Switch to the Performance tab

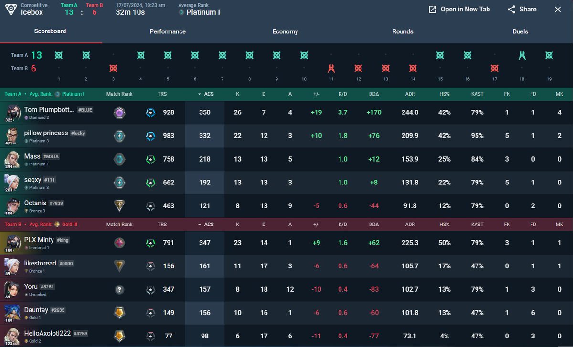tap(168, 31)
